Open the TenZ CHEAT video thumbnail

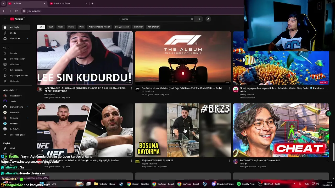coord(281,130)
